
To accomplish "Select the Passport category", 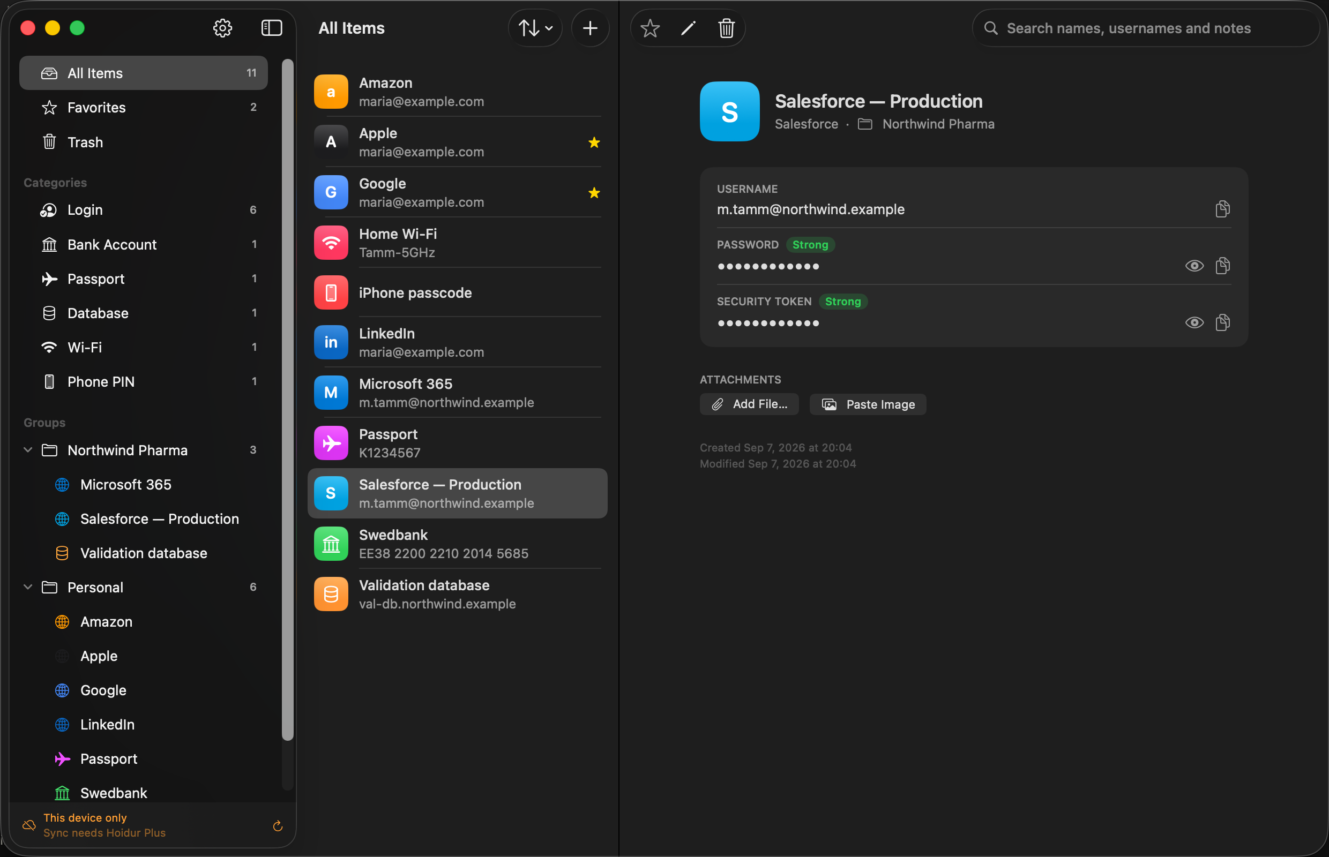I will coord(143,279).
